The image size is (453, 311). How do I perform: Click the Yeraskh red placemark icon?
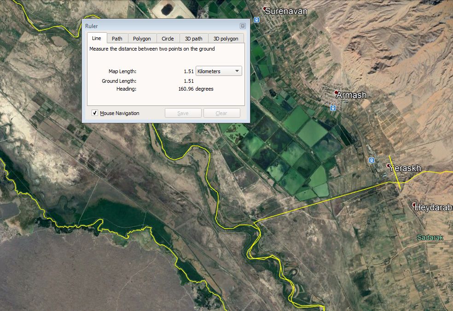389,166
